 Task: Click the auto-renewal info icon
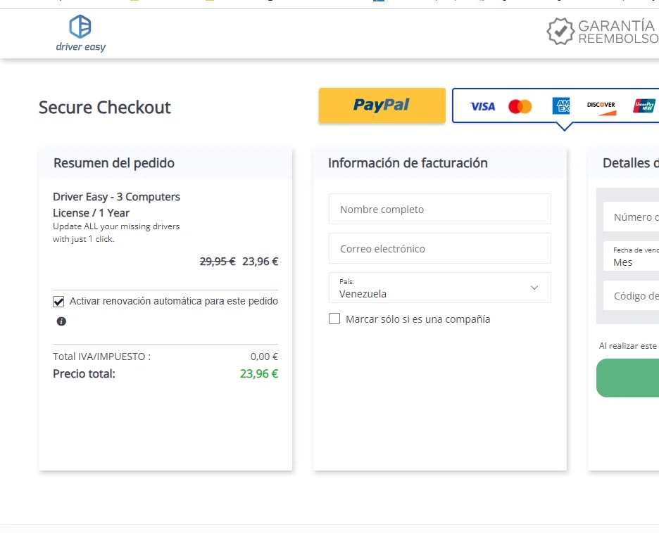pos(61,321)
